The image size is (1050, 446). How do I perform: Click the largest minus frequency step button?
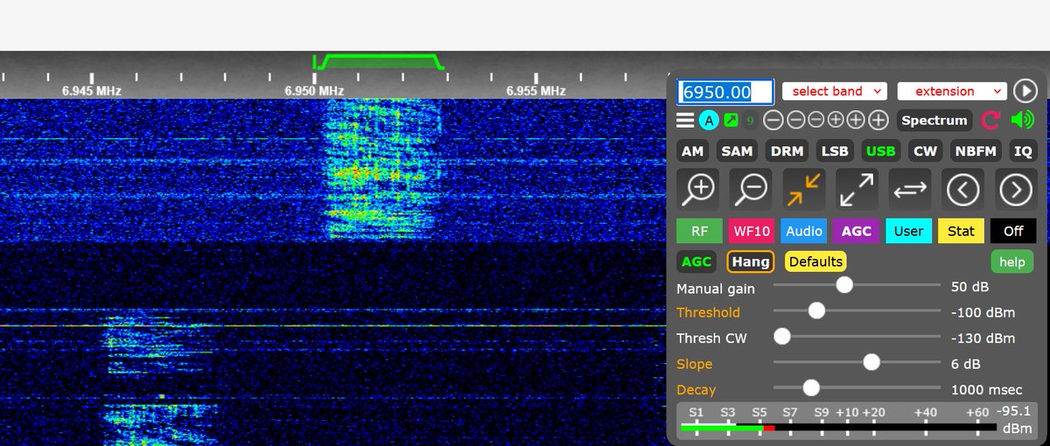point(773,121)
